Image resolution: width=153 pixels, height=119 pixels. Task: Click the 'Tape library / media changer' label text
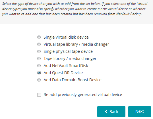coord(70,59)
